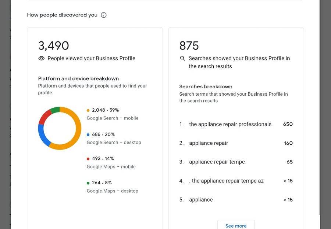Click the See more button
The height and width of the screenshot is (229, 331).
236,225
